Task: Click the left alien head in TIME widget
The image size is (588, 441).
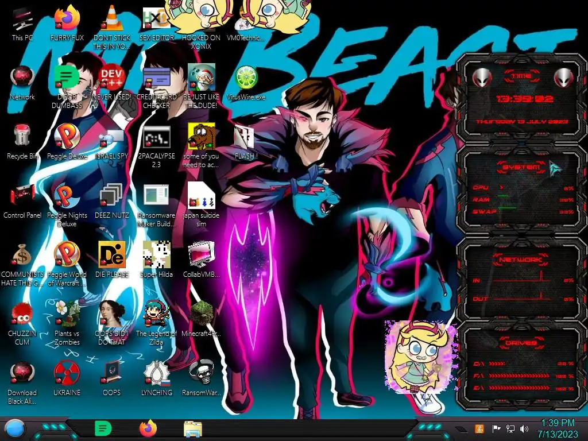Action: 482,78
